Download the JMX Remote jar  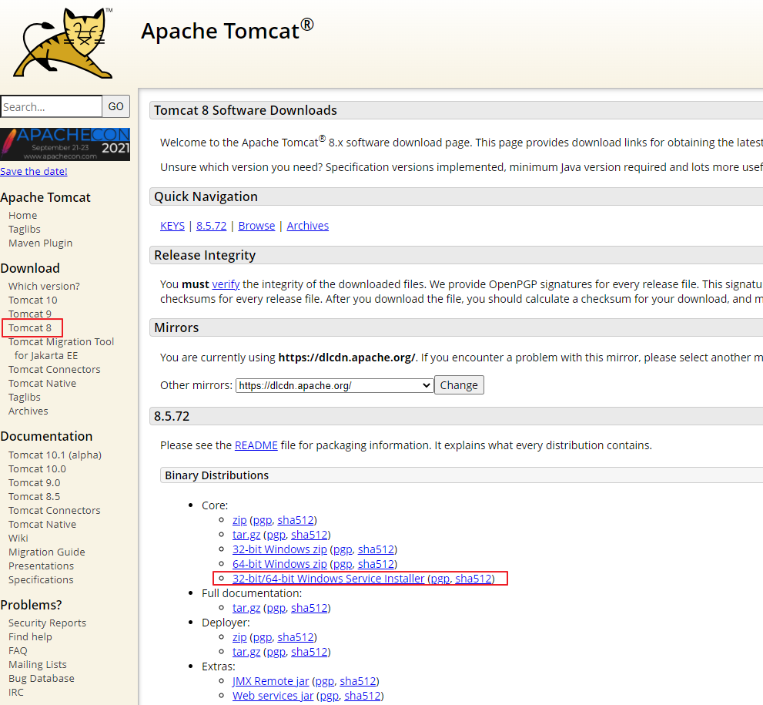[x=270, y=680]
